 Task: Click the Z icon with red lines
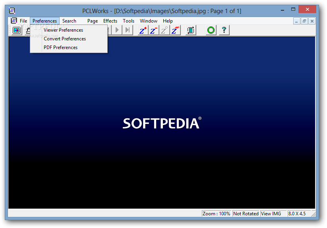(175, 30)
